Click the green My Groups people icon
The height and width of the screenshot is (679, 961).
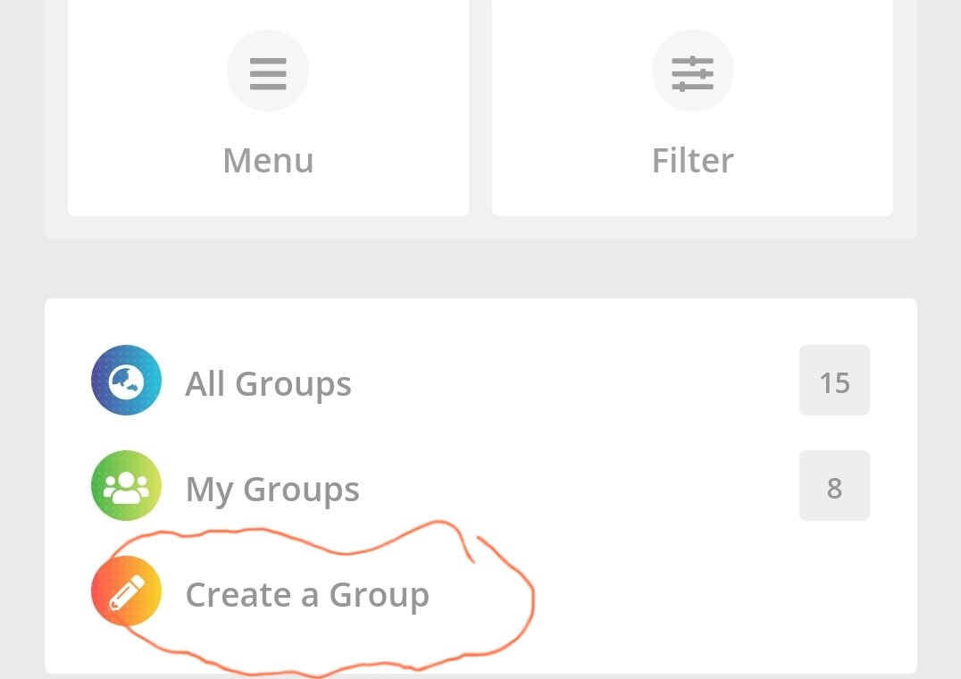(126, 485)
